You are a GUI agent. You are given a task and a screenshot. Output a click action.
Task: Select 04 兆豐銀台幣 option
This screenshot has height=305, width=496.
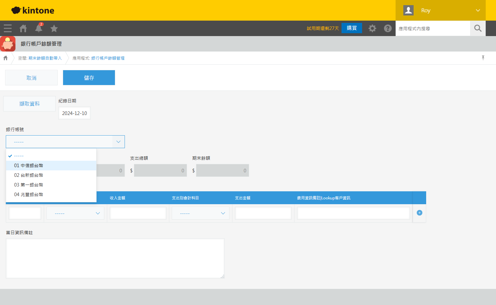[51, 195]
